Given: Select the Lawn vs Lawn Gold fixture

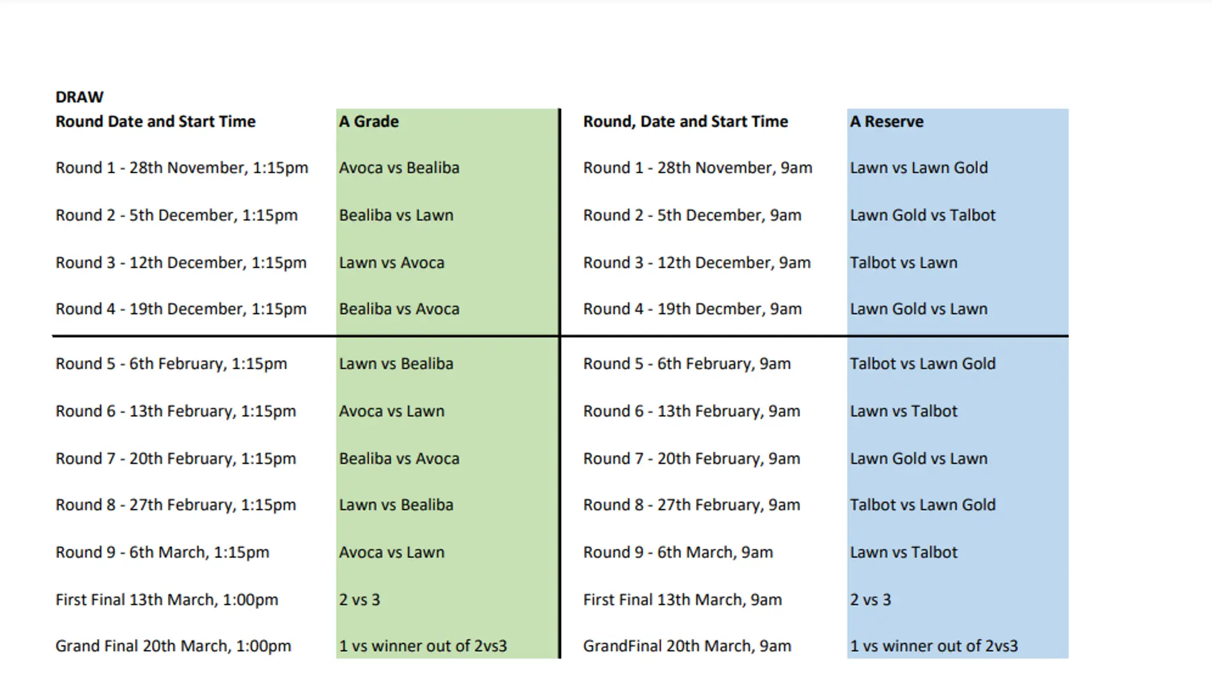Looking at the screenshot, I should pos(918,168).
